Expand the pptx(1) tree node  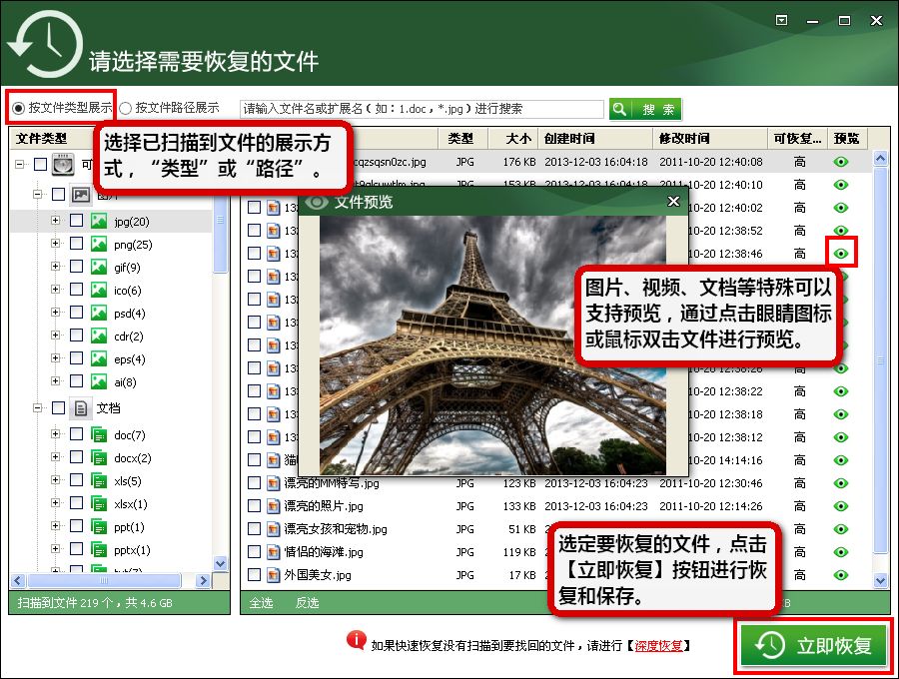[x=56, y=549]
